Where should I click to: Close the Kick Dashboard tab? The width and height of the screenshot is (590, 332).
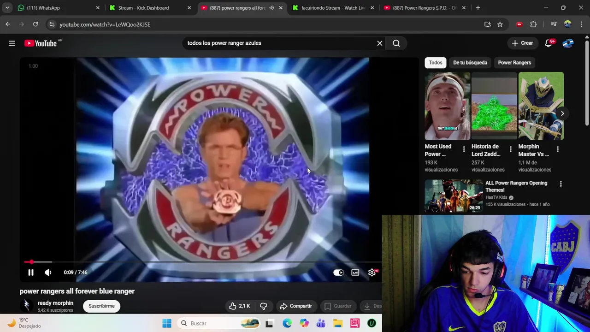pos(189,8)
